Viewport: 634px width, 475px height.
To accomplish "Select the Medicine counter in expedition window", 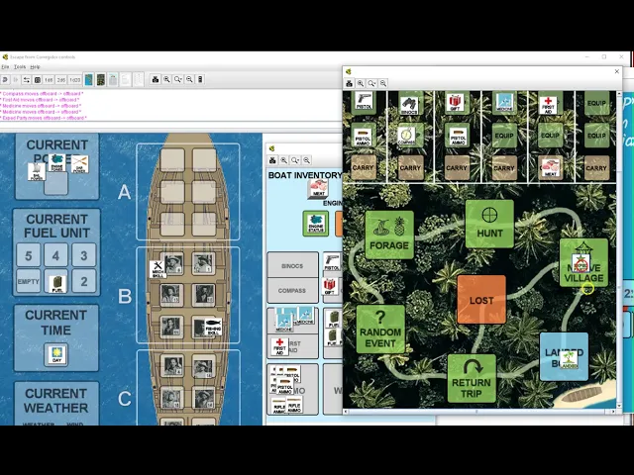I will click(x=504, y=102).
